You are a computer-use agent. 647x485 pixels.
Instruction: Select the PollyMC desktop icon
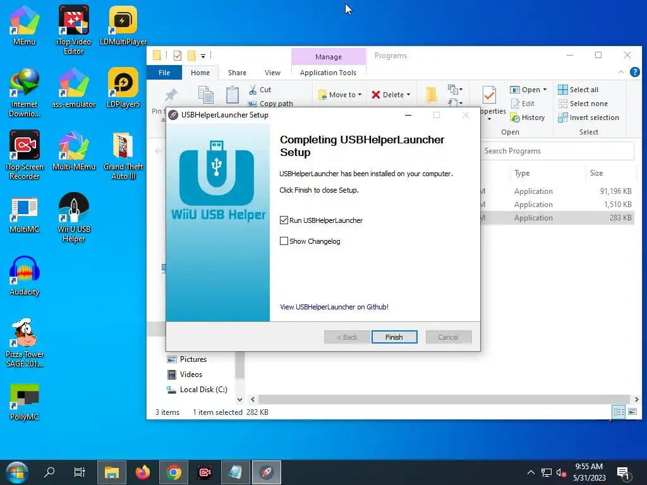25,402
